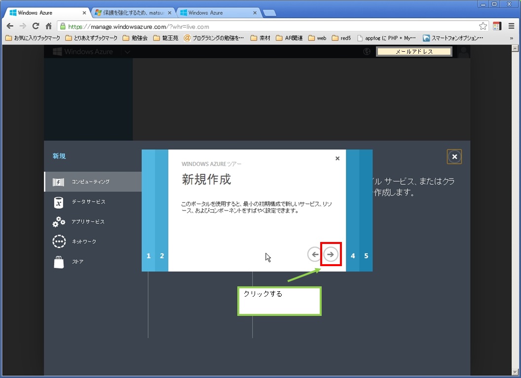The height and width of the screenshot is (378, 521).
Task: Jump to tour slide 5
Action: click(x=366, y=210)
